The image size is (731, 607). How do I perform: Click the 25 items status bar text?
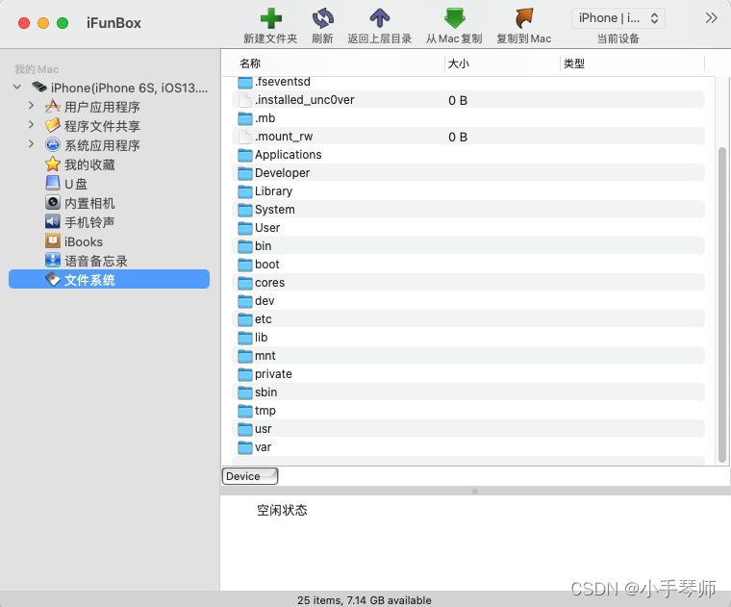[365, 600]
